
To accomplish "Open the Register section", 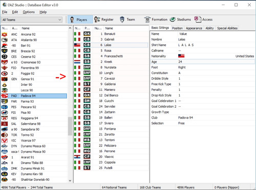I will 104,19.
